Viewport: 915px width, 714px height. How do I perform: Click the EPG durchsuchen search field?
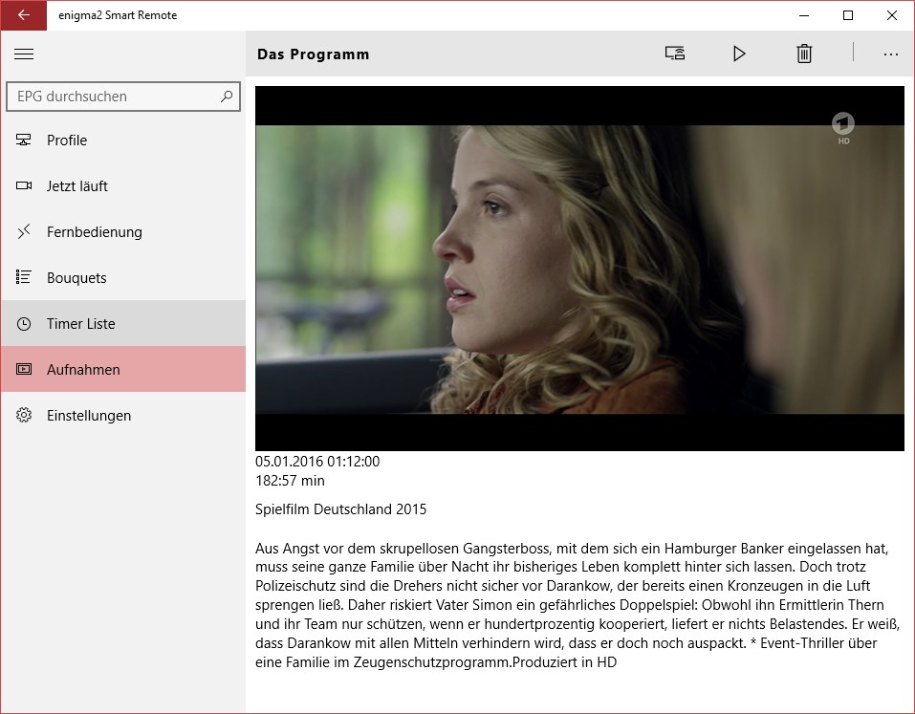115,96
